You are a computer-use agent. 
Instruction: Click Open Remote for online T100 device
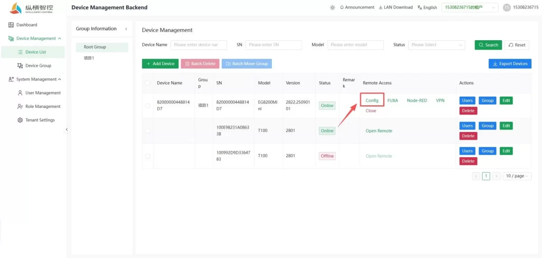tap(379, 131)
